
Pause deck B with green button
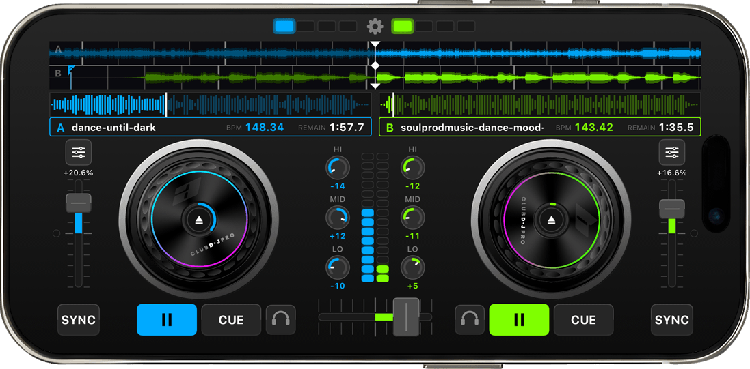[519, 319]
